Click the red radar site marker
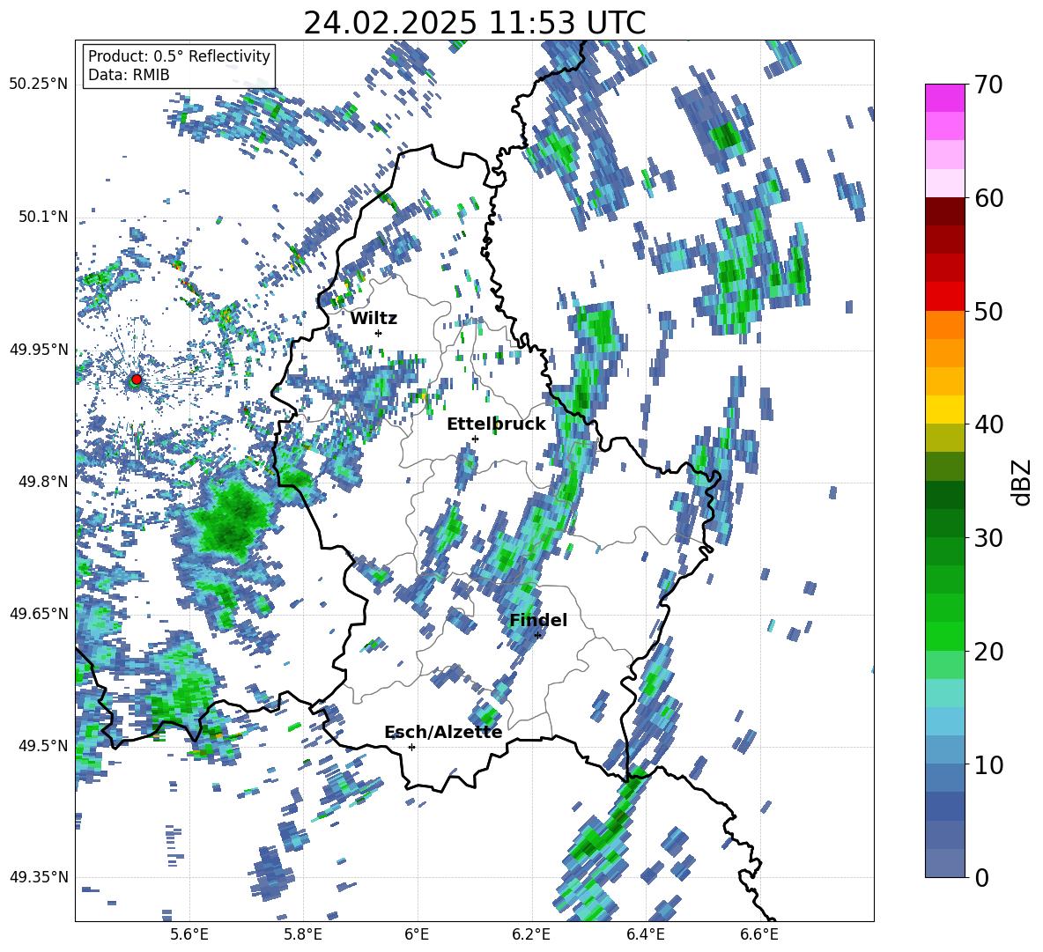1043x952 pixels. click(137, 380)
